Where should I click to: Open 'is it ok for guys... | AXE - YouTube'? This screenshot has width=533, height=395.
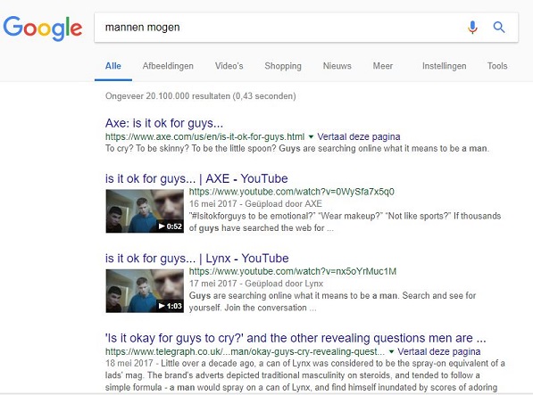tap(196, 178)
